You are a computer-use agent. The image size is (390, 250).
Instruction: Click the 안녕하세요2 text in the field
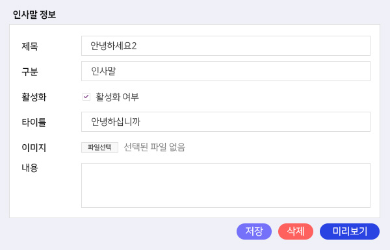pyautogui.click(x=113, y=45)
